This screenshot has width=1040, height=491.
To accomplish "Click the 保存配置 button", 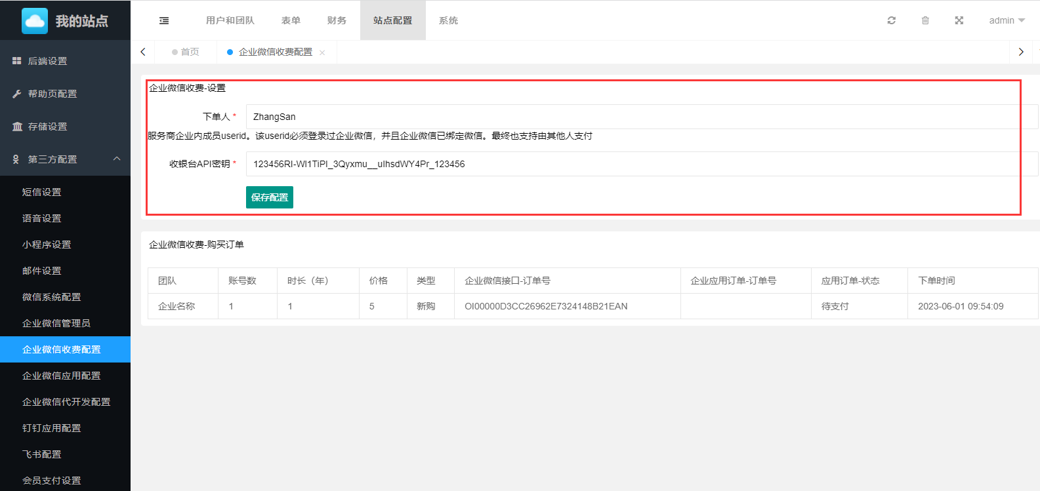I will pos(269,197).
